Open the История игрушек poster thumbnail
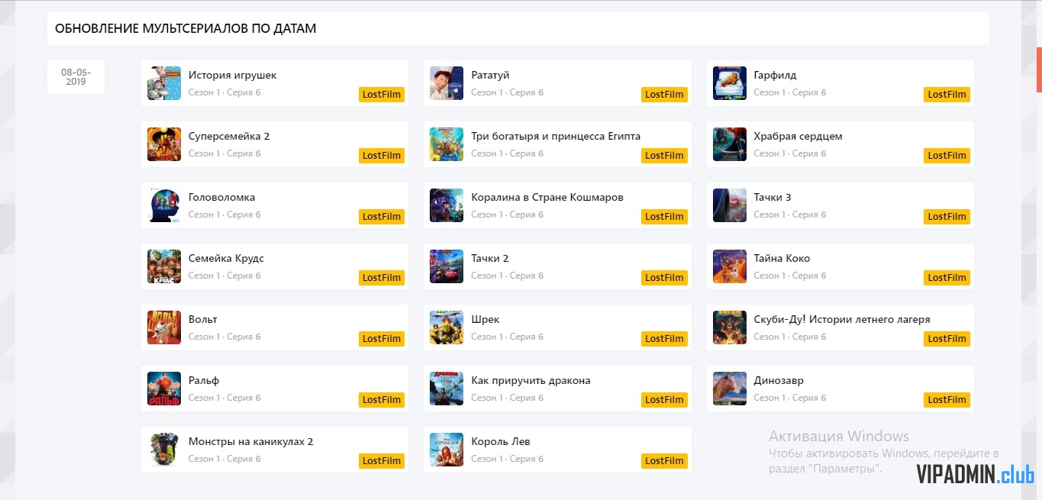The height and width of the screenshot is (500, 1042). pos(164,83)
